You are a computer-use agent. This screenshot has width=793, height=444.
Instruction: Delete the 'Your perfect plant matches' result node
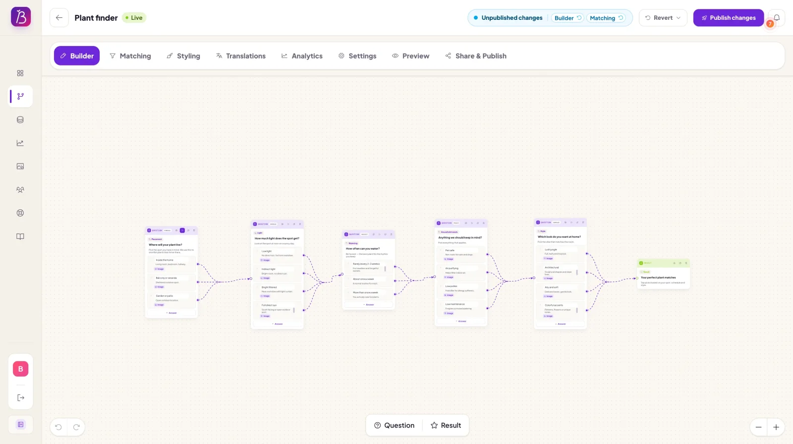686,263
